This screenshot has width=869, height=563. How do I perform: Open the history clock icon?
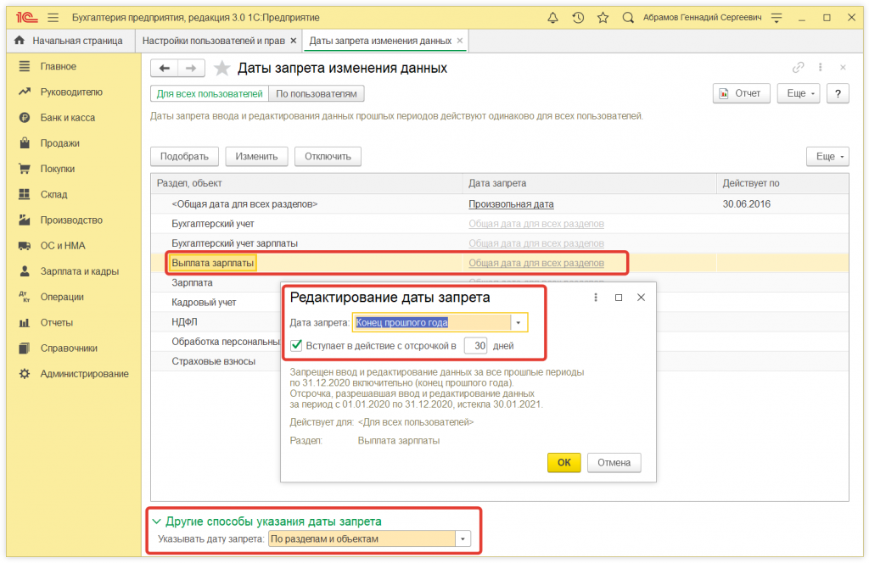pos(578,17)
